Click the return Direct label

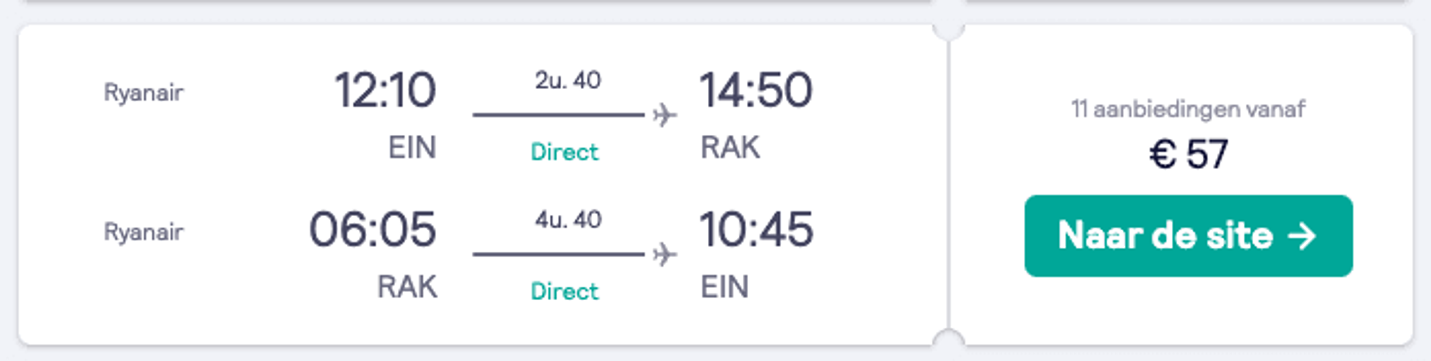pos(565,291)
